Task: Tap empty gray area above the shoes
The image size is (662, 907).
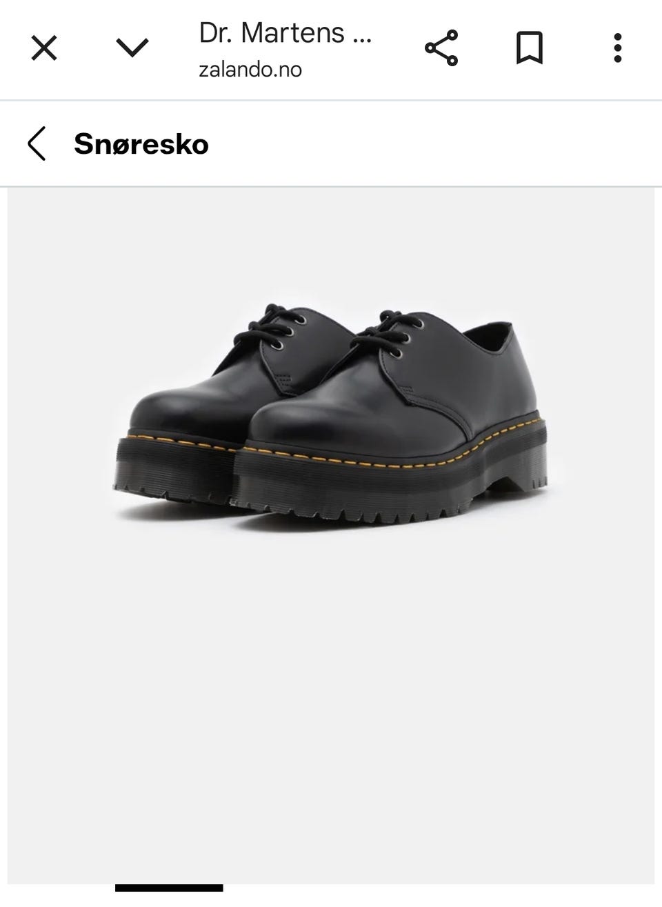Action: pyautogui.click(x=331, y=241)
